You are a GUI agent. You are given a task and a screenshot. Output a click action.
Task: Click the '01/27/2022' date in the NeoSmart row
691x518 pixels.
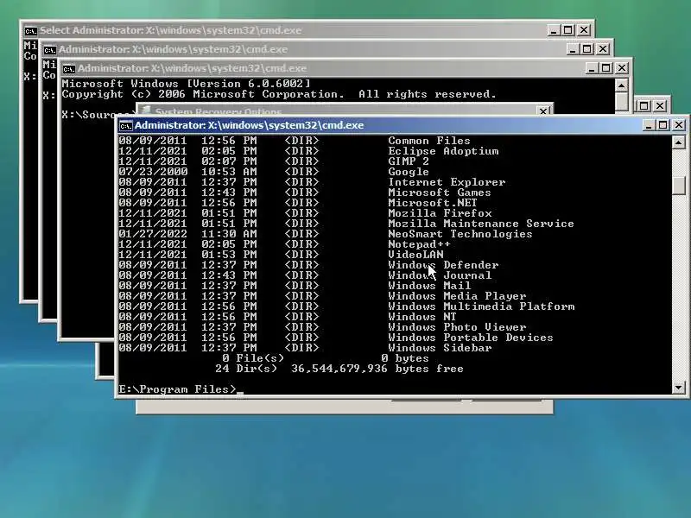tap(153, 234)
